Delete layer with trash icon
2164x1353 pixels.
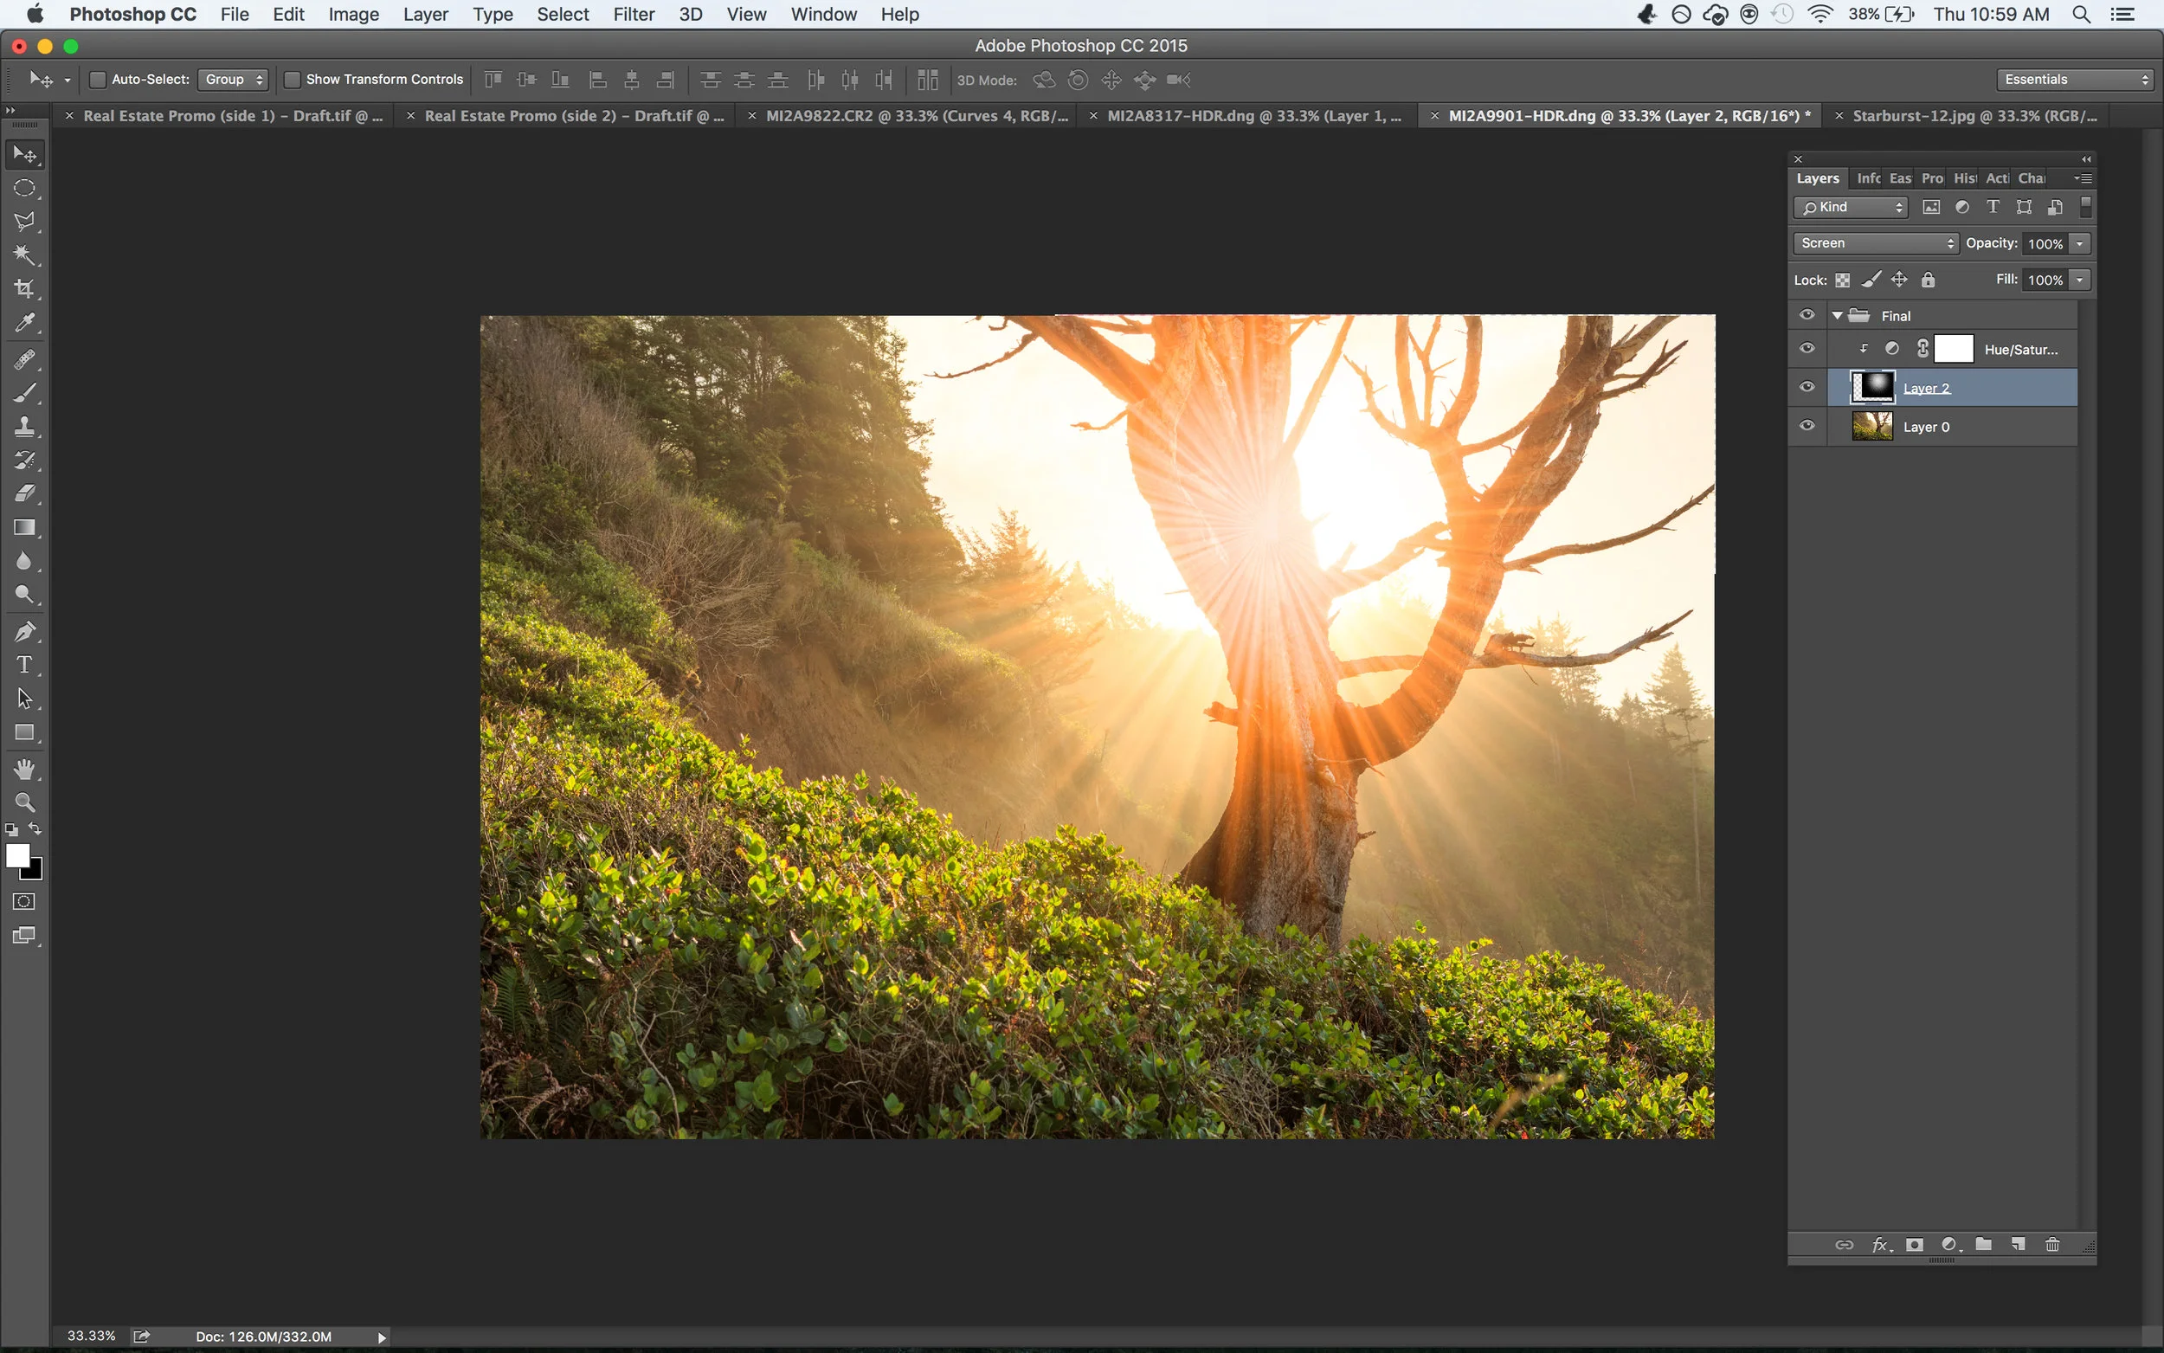tap(2052, 1245)
